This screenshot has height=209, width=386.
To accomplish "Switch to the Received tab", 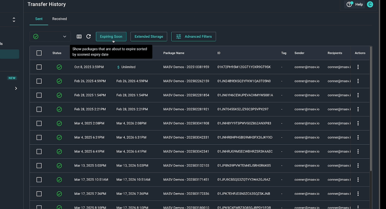I will point(59,19).
